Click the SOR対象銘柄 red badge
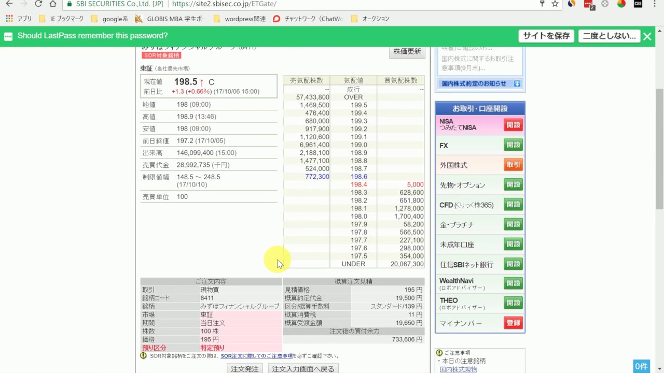Screen dimensions: 664x373 (x=161, y=55)
